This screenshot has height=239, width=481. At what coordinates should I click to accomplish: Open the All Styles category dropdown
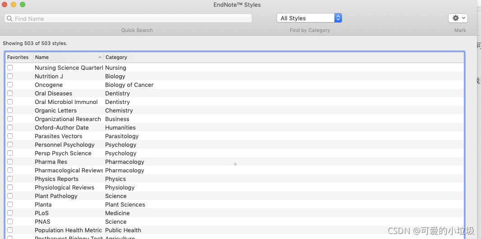coord(309,18)
